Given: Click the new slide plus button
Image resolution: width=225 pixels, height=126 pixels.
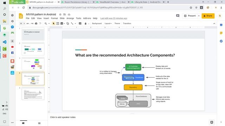Looking at the screenshot, I should [21, 23].
